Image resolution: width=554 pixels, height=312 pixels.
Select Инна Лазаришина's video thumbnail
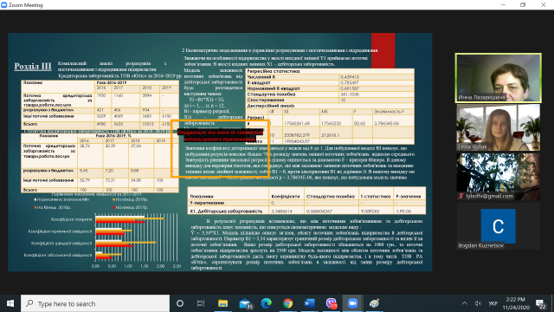(x=499, y=78)
